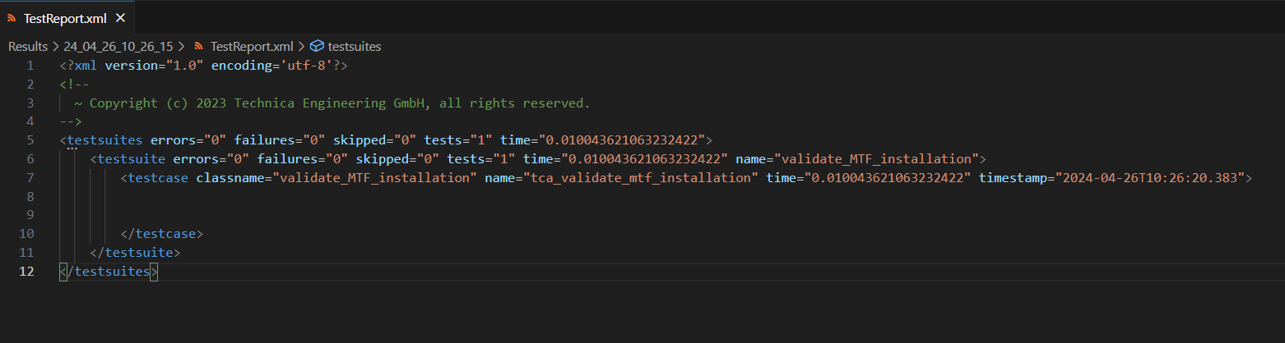
Task: Click the orange RSS file icon in tab
Action: [12, 18]
